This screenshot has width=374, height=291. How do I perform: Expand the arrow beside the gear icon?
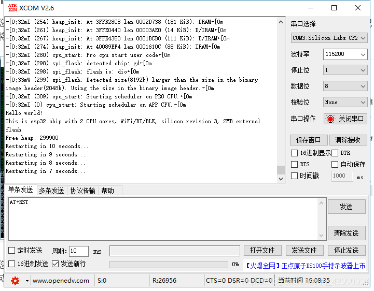click(27, 281)
